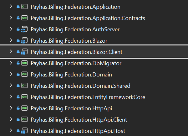Click the C# icon beside DbMigrator project
This screenshot has width=188, height=136.
coord(24,63)
